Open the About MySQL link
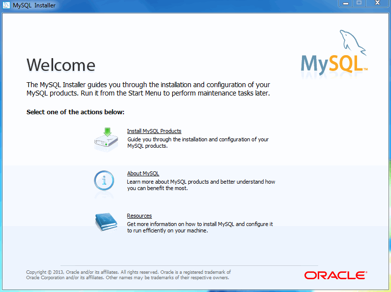Image resolution: width=391 pixels, height=292 pixels. [x=143, y=173]
